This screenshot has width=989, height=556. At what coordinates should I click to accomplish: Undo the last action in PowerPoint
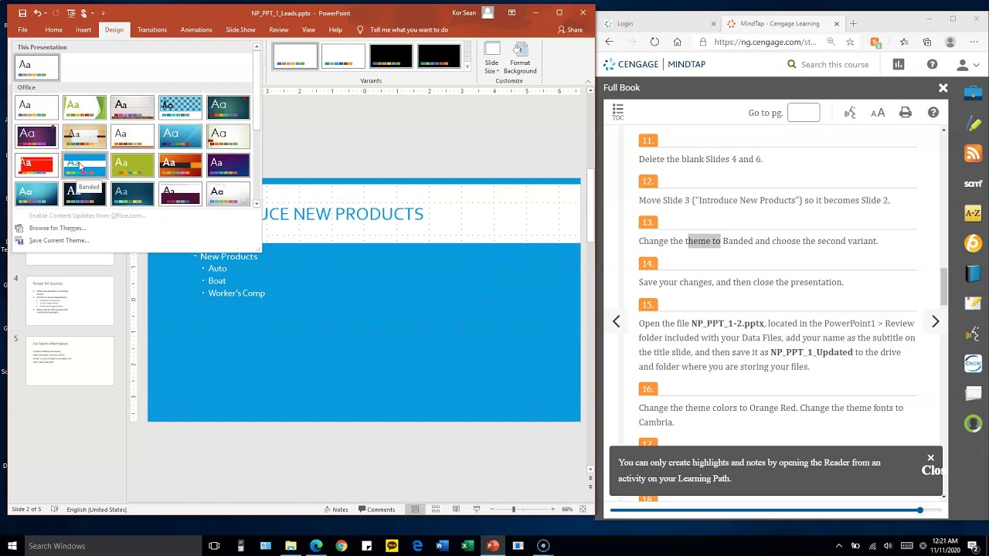coord(37,13)
